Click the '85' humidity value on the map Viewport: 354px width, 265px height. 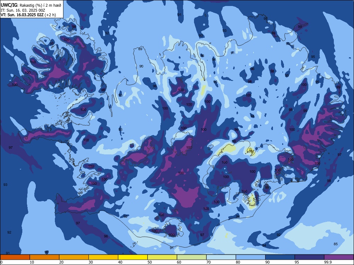pos(336,244)
